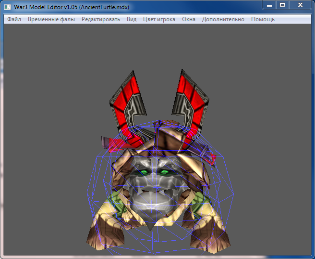Open the Цвет игрока menu
The width and height of the screenshot is (315, 259).
point(159,19)
